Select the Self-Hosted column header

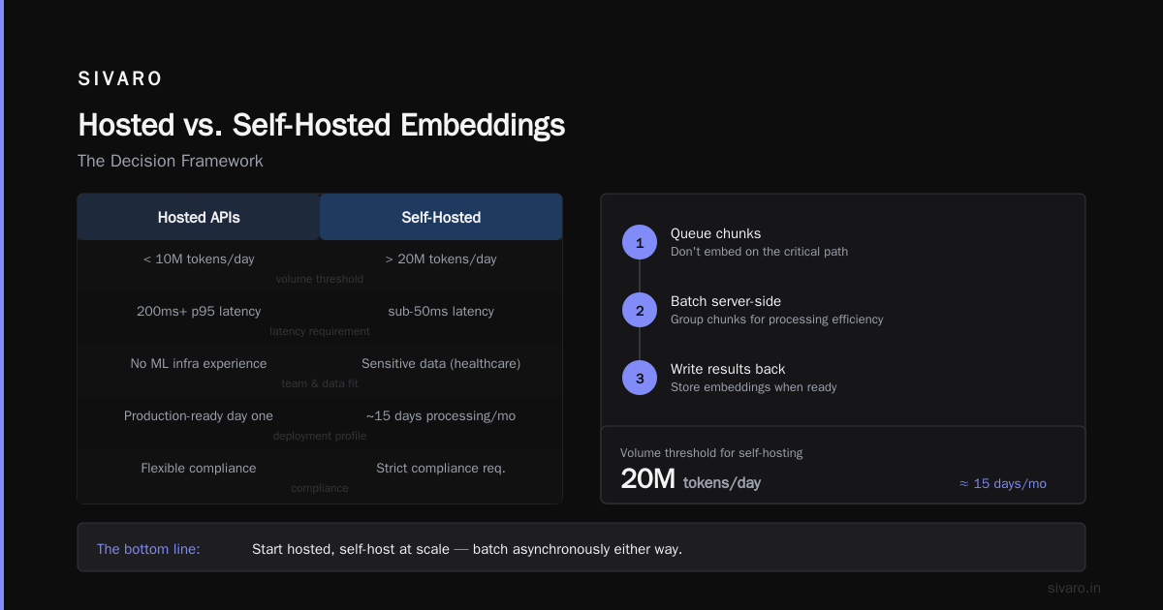[x=441, y=217]
